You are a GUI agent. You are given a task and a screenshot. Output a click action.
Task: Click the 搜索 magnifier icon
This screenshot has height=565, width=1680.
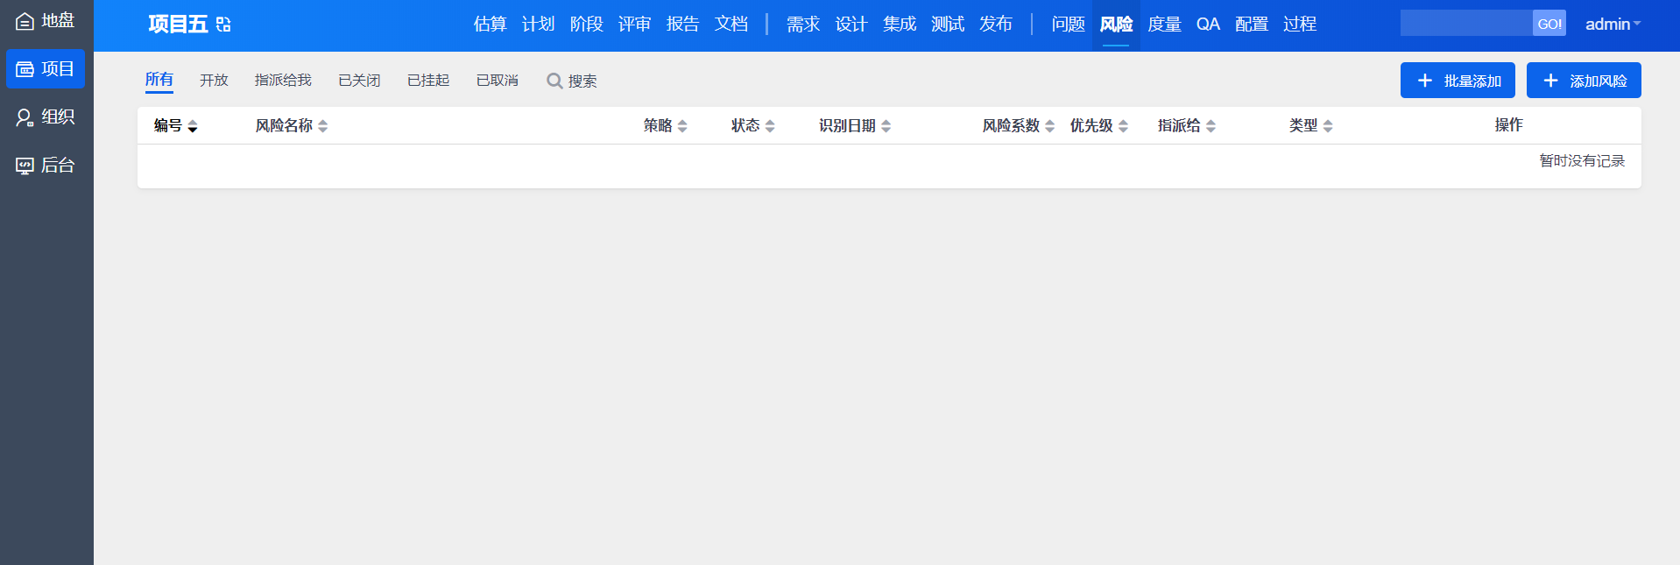tap(554, 81)
